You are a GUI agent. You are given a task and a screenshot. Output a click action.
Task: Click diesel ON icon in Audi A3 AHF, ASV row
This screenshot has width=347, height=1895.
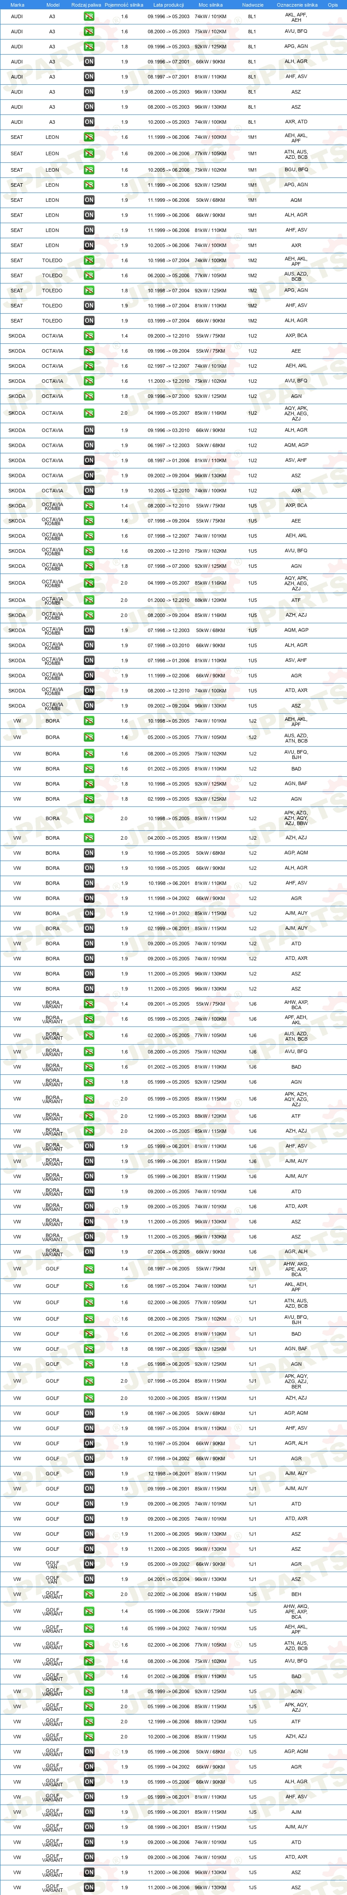[88, 76]
